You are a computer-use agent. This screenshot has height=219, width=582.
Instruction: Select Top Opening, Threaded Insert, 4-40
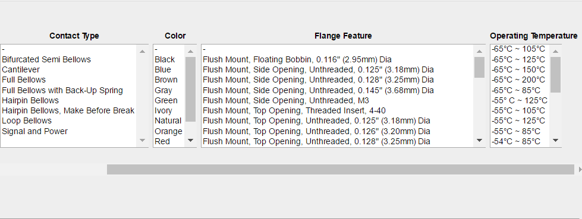[294, 110]
